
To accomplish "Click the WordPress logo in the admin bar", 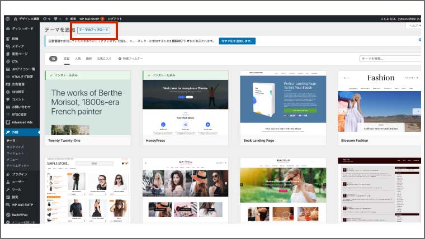I will point(8,18).
